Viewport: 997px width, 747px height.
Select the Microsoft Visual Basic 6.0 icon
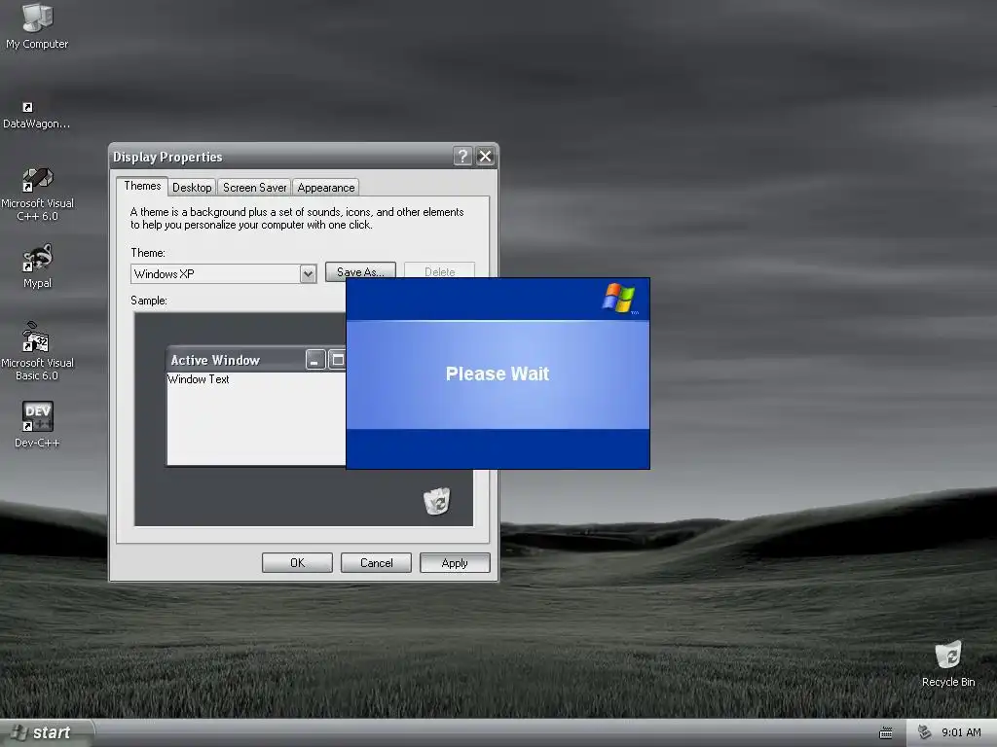(37, 350)
